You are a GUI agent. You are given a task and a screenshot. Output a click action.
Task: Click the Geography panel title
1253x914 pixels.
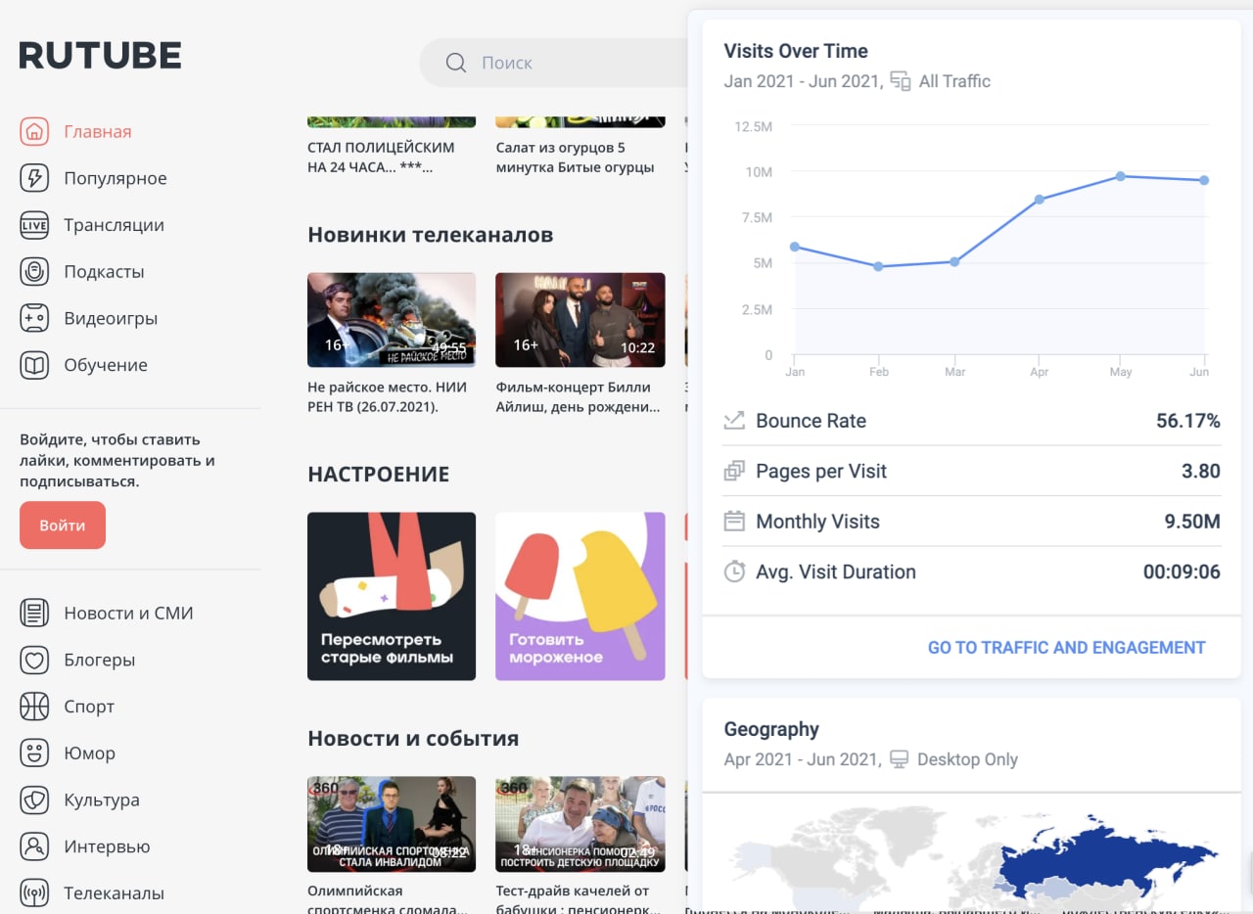pos(771,729)
